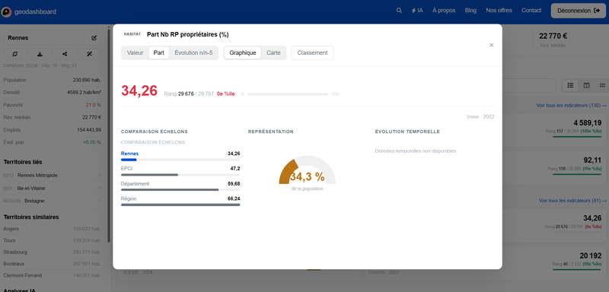Switch to Évolution n/n-5 tab
Screen dimensions: 609x292
coord(193,52)
